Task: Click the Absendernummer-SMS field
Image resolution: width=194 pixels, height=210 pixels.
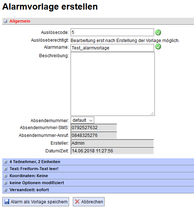Action: 94,128
